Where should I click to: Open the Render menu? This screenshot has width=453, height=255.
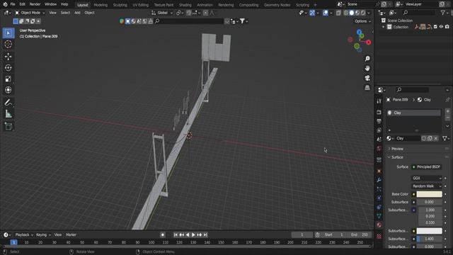click(35, 4)
